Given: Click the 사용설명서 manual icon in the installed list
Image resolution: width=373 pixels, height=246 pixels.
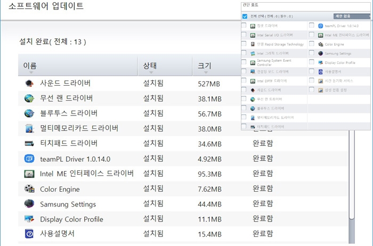Looking at the screenshot, I should 29,234.
